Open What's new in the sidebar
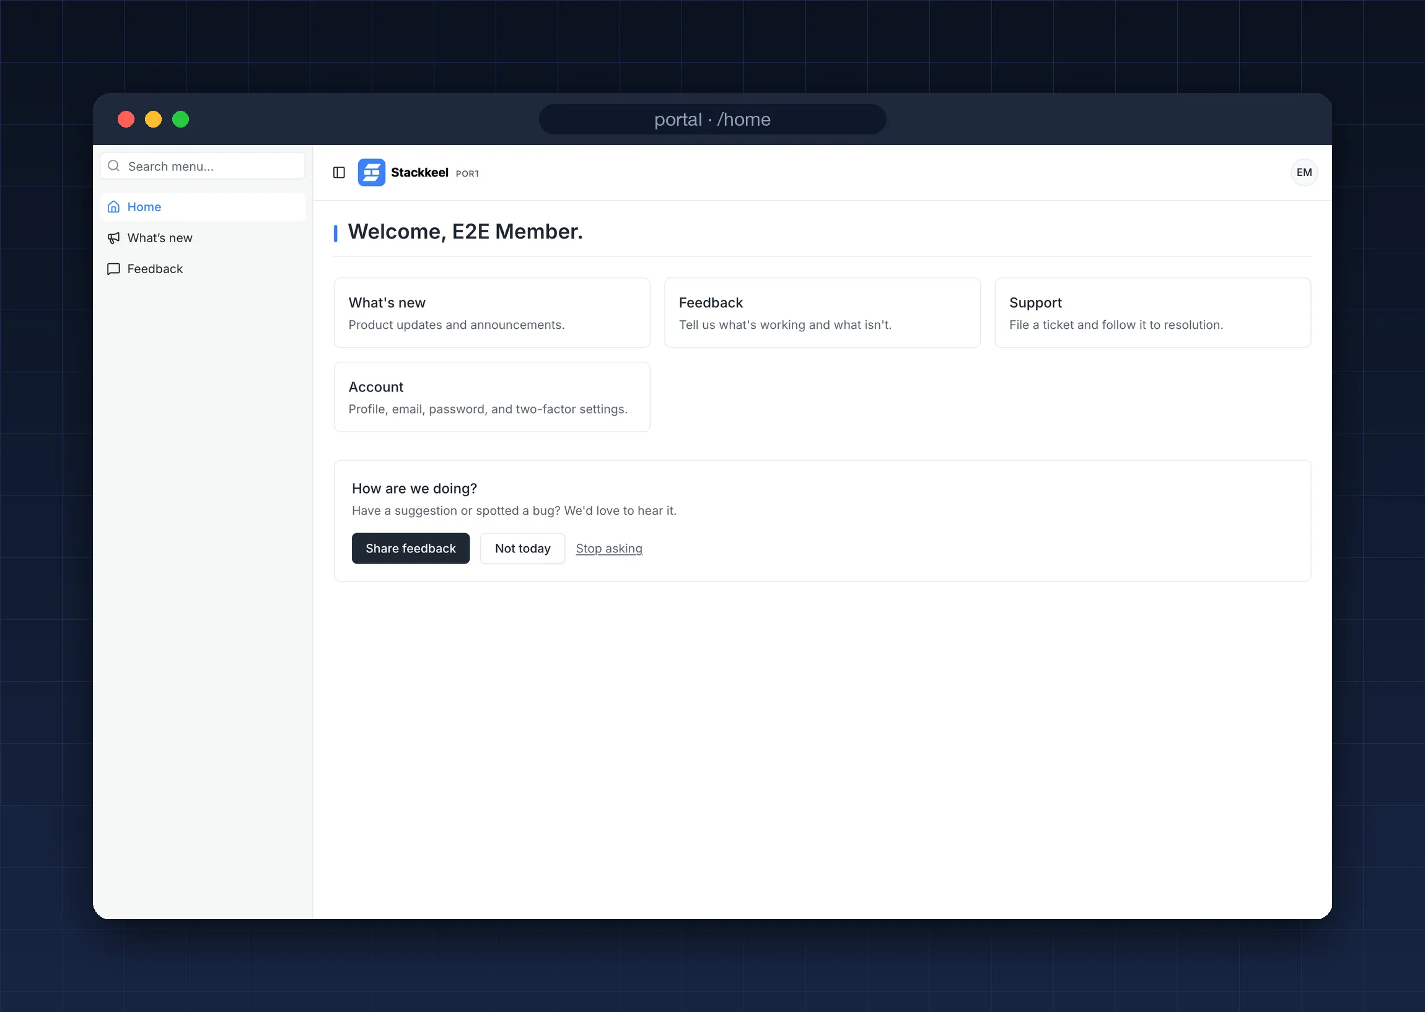Image resolution: width=1425 pixels, height=1012 pixels. click(203, 238)
